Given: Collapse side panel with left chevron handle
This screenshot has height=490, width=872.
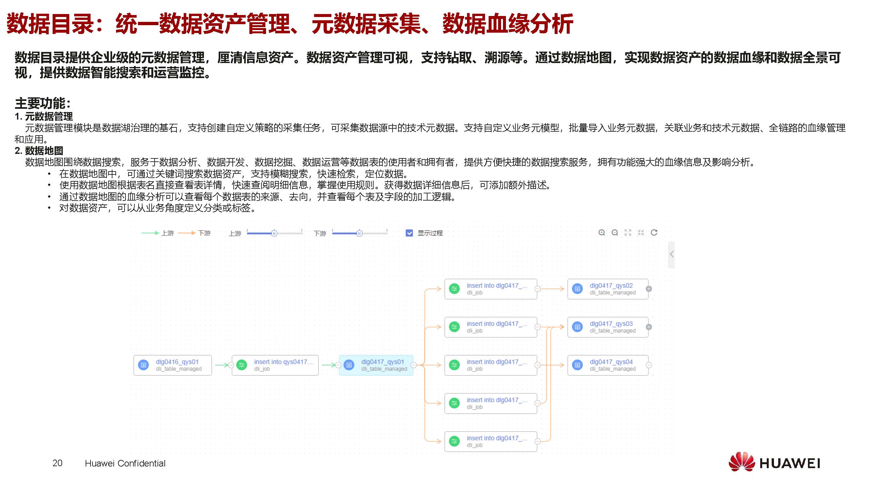Looking at the screenshot, I should pos(672,254).
